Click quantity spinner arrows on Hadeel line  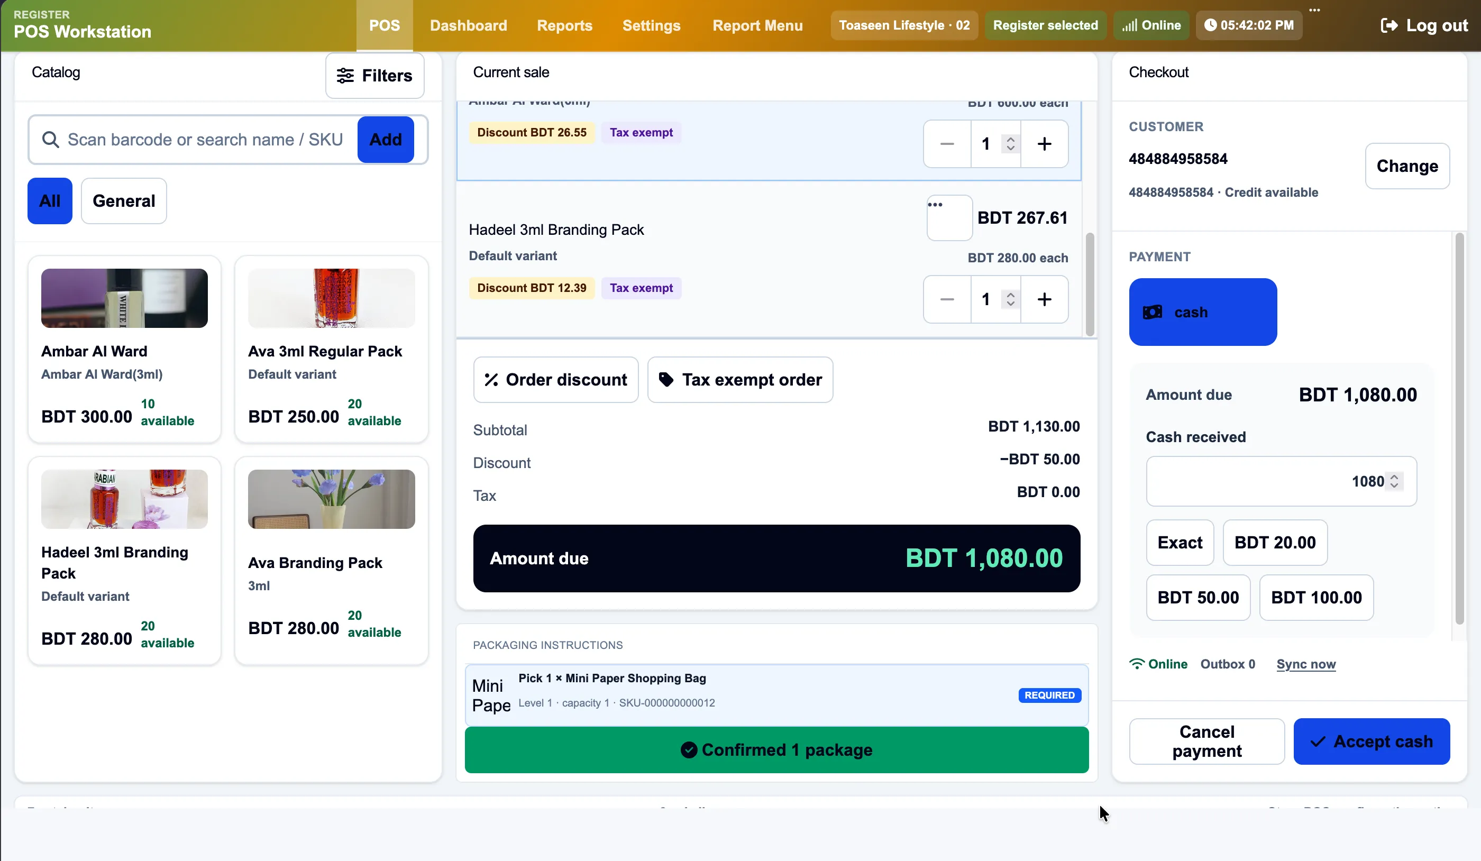(1010, 299)
